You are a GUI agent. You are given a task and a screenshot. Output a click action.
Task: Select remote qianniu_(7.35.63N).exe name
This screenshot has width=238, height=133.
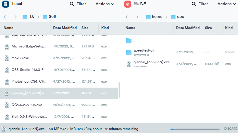pos(151,62)
